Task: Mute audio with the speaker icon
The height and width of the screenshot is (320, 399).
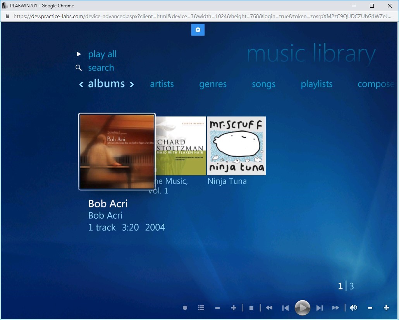Action: coord(354,308)
